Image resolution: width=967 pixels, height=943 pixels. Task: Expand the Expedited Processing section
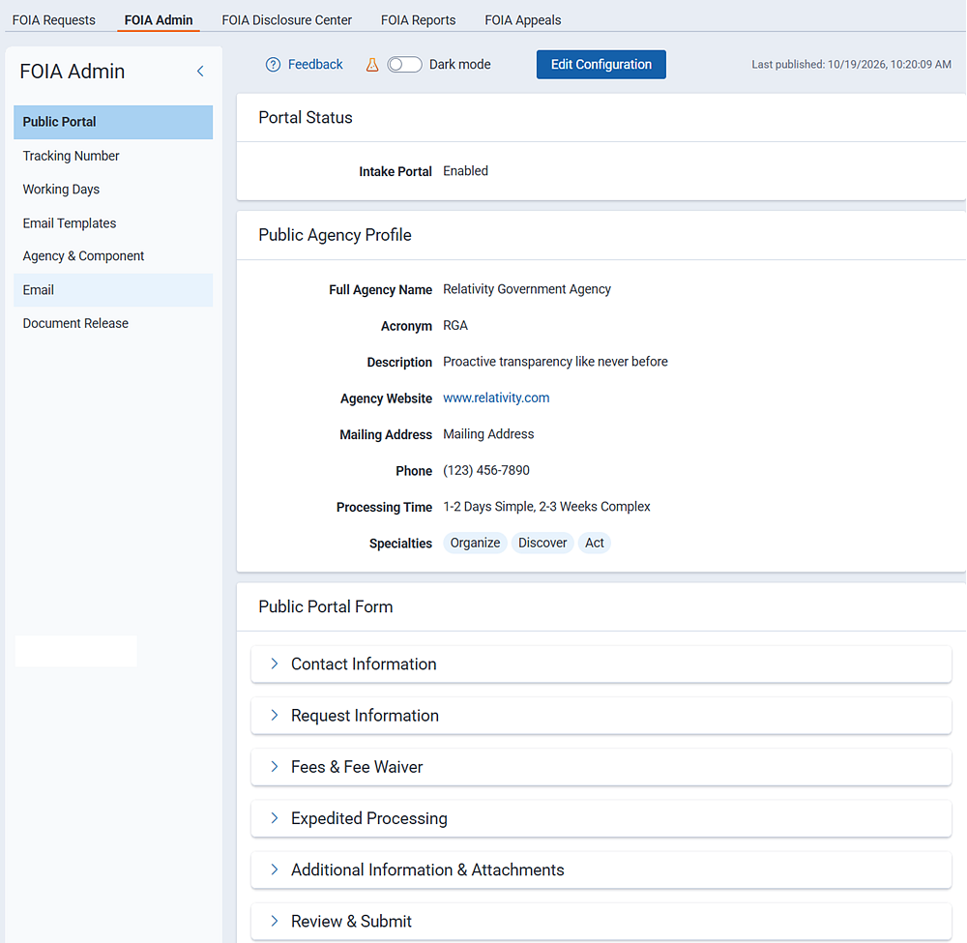coord(601,818)
